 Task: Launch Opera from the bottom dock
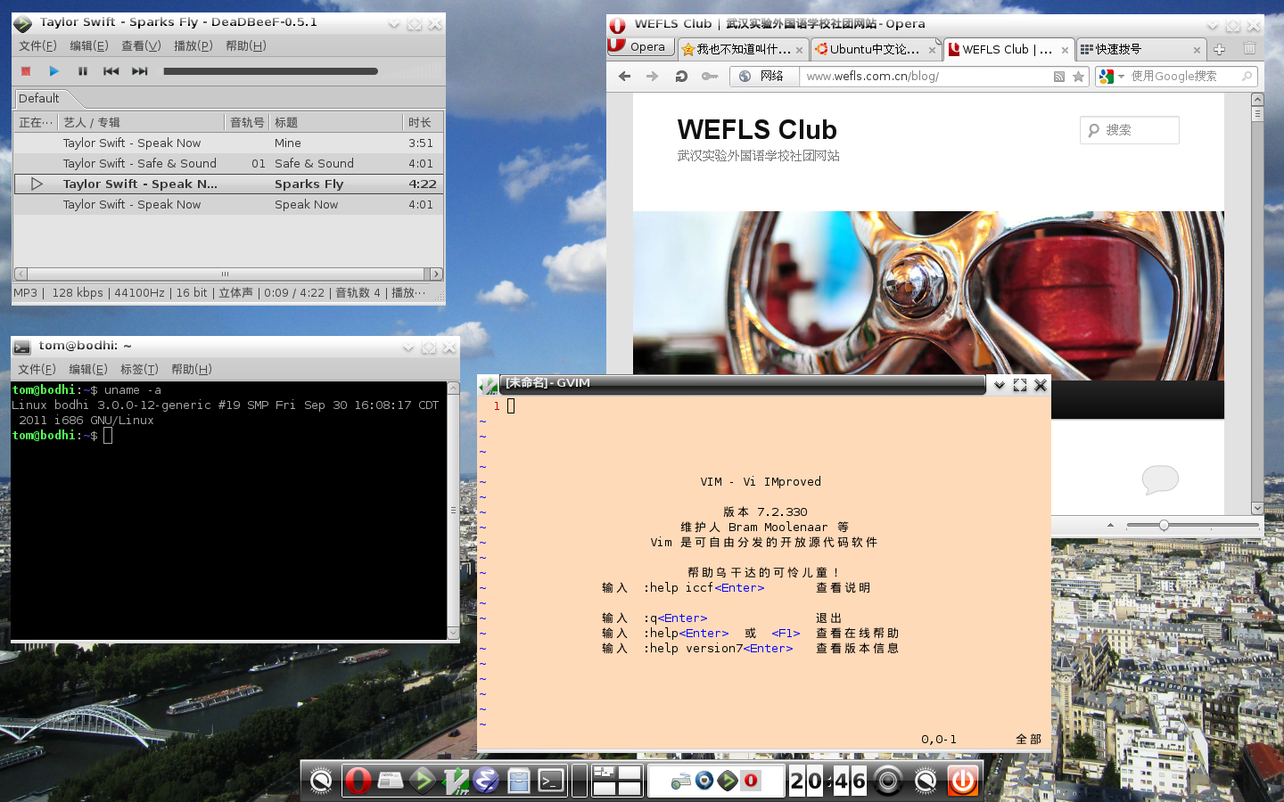[358, 782]
